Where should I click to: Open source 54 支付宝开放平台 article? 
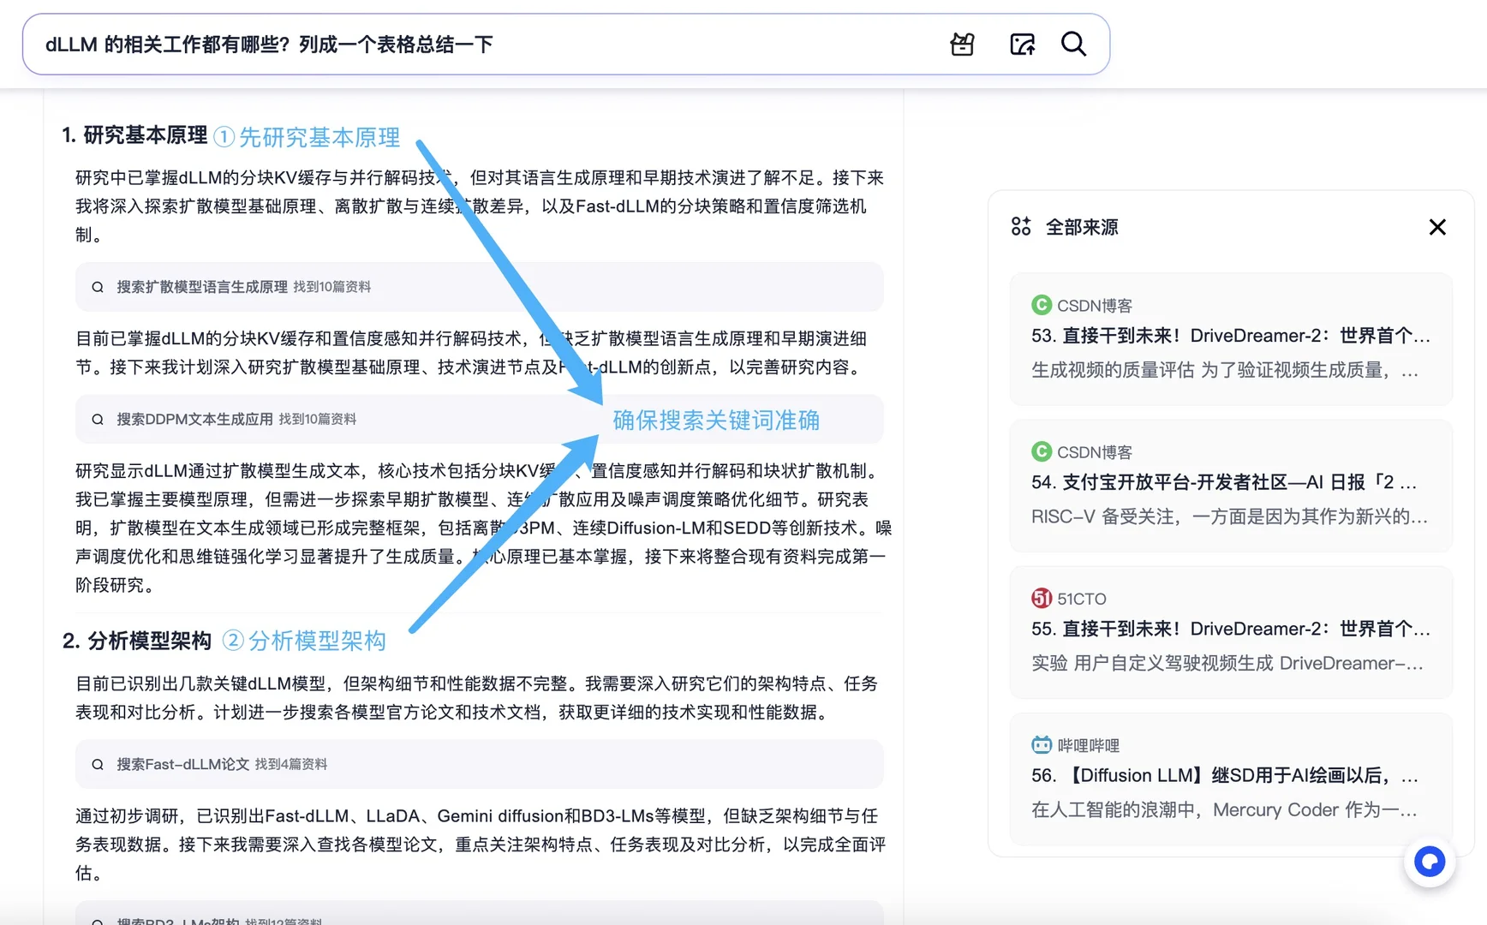pos(1231,486)
